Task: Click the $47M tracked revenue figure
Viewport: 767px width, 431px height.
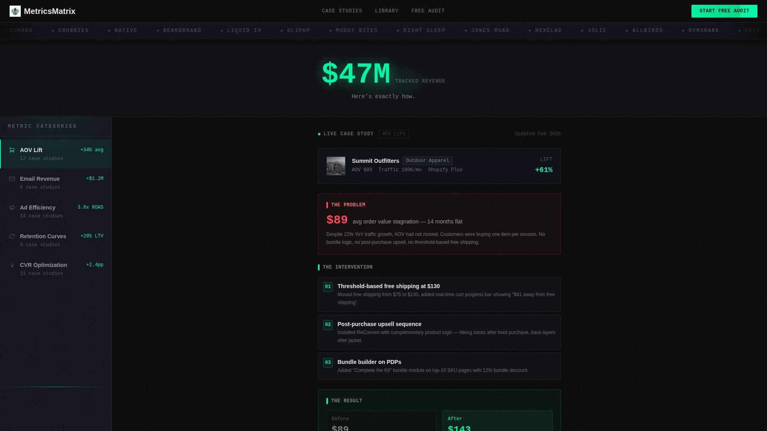Action: pyautogui.click(x=356, y=73)
